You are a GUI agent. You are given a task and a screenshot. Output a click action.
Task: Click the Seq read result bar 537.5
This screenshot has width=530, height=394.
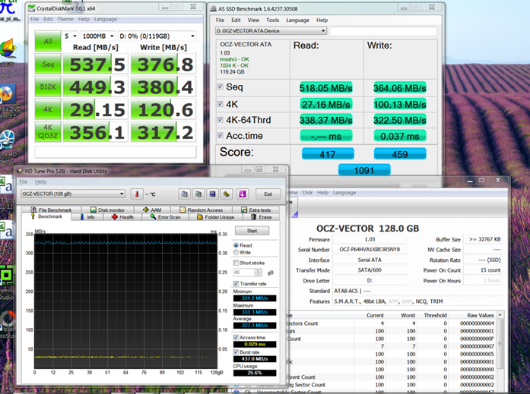96,64
